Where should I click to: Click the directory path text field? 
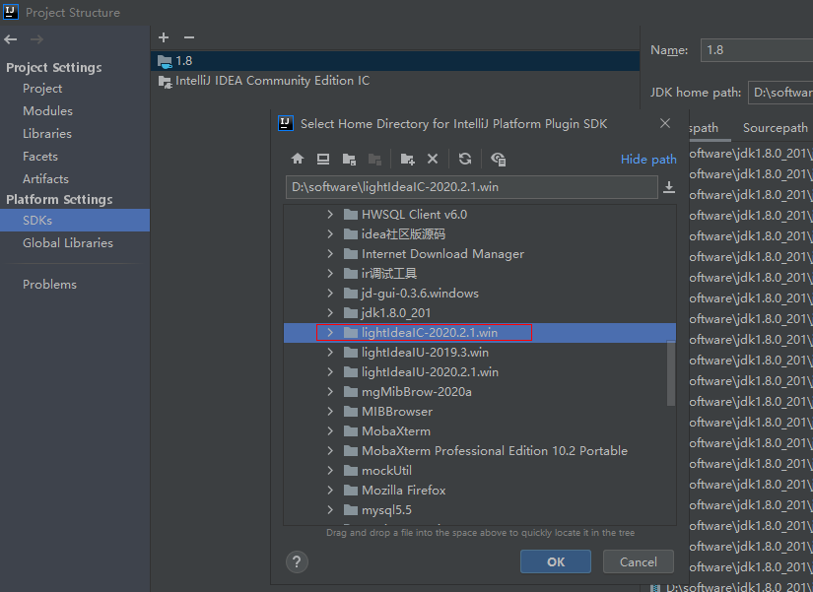tap(472, 187)
